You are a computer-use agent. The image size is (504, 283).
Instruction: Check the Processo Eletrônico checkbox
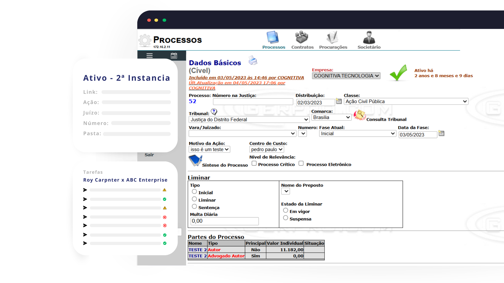click(x=301, y=164)
